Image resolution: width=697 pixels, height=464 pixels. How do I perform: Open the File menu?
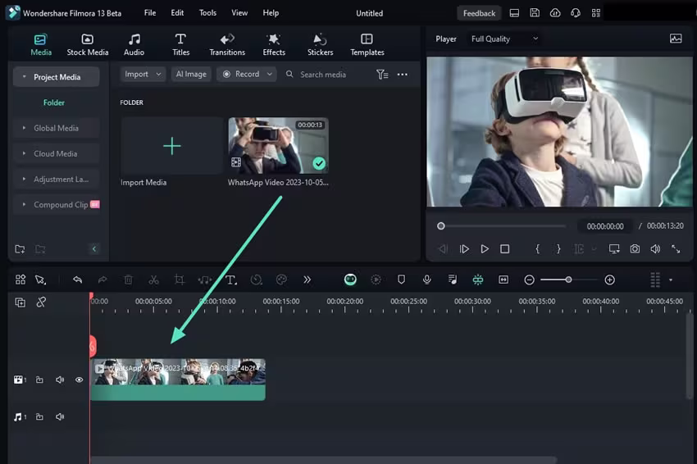150,13
